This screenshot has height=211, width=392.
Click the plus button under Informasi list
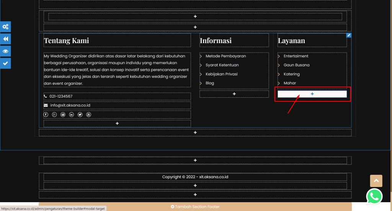234,94
